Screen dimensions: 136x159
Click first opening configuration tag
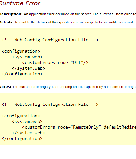[x=21, y=51]
